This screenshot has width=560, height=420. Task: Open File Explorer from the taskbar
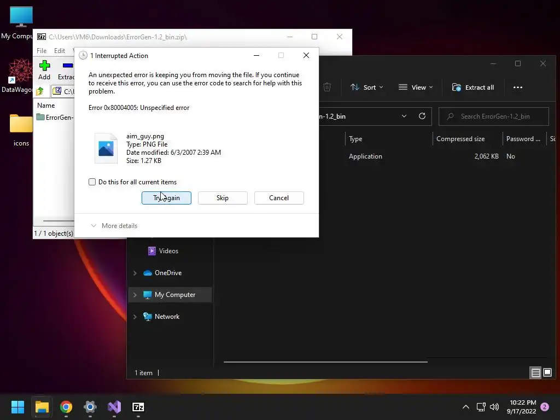click(42, 407)
